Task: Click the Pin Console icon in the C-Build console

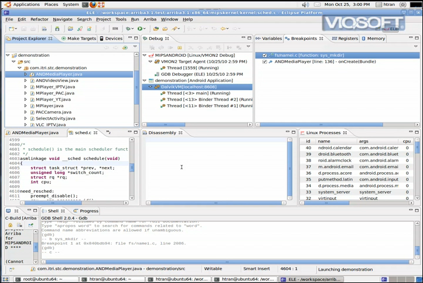Action: click(x=30, y=225)
